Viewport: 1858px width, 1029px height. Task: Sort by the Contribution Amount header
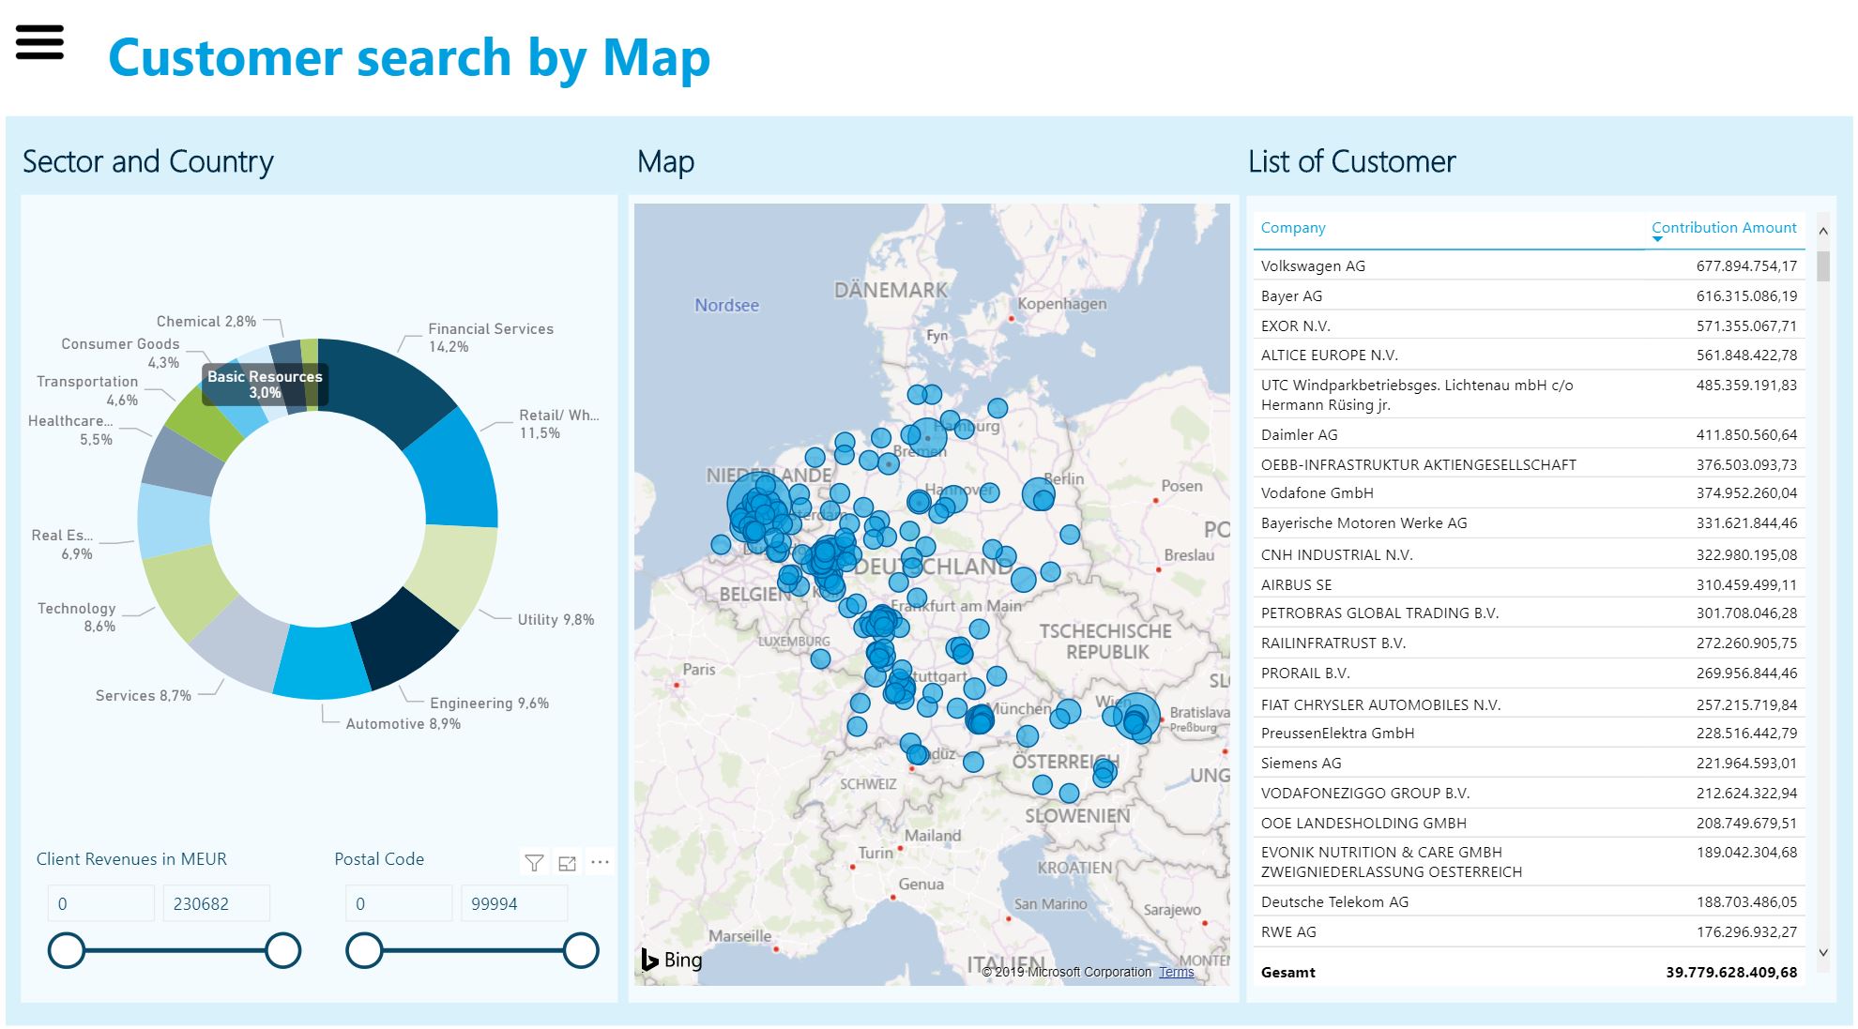pos(1723,227)
